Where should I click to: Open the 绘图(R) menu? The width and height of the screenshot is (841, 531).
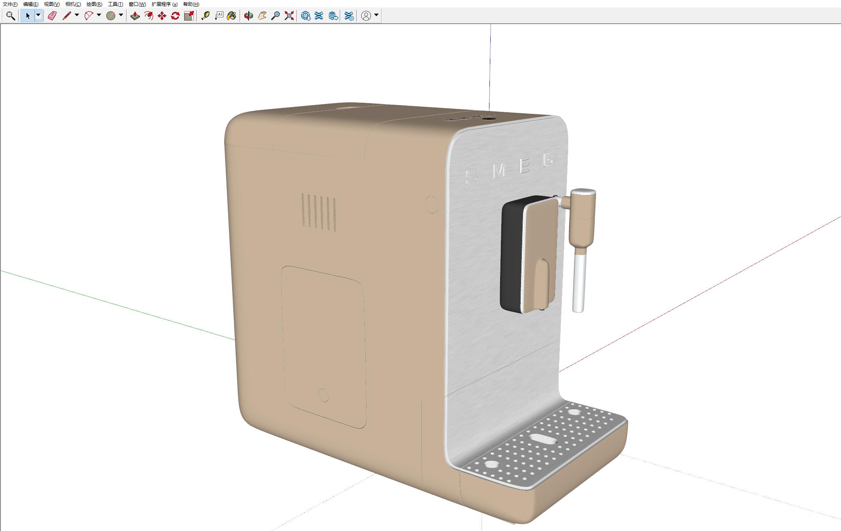coord(94,4)
